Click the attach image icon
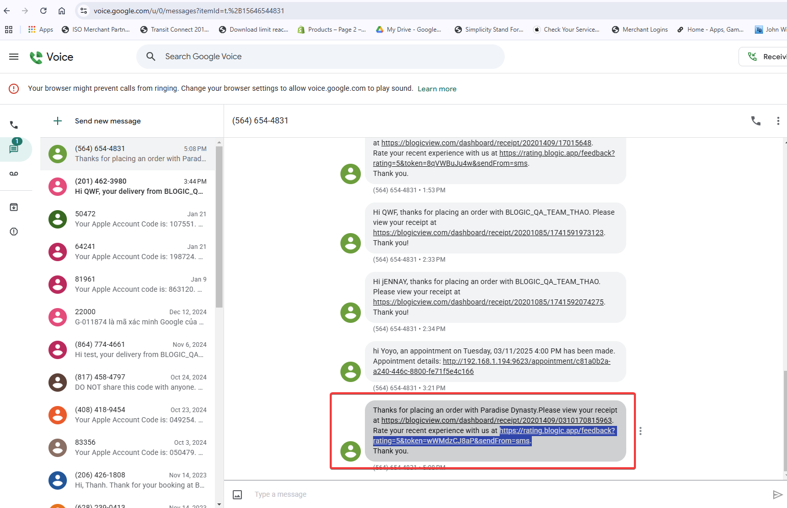The width and height of the screenshot is (787, 508). (237, 494)
